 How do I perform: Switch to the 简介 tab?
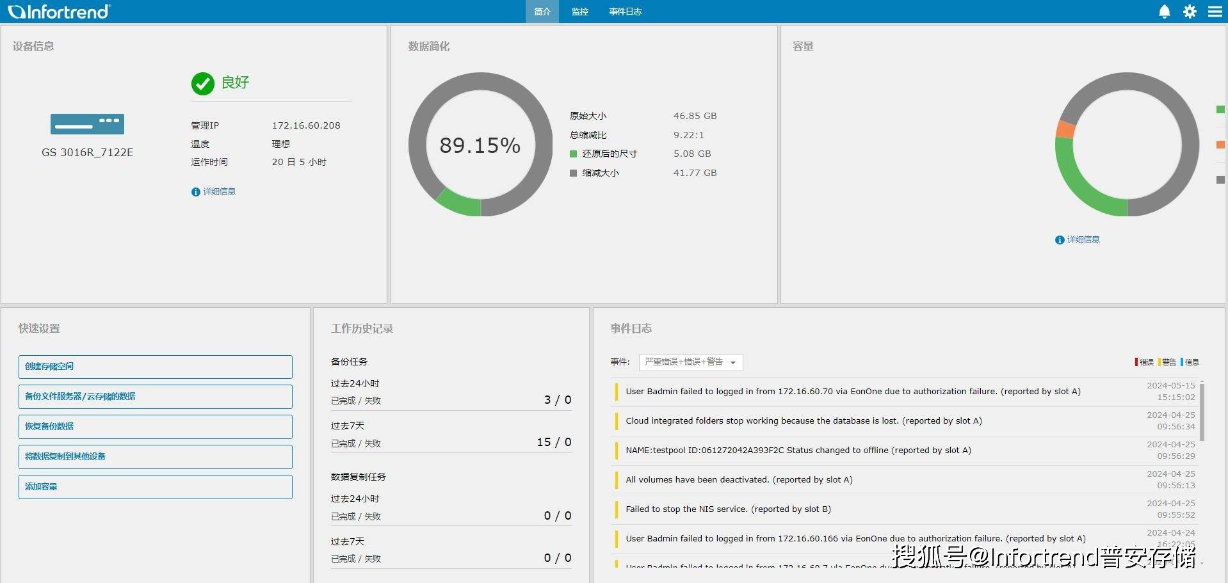pos(542,12)
